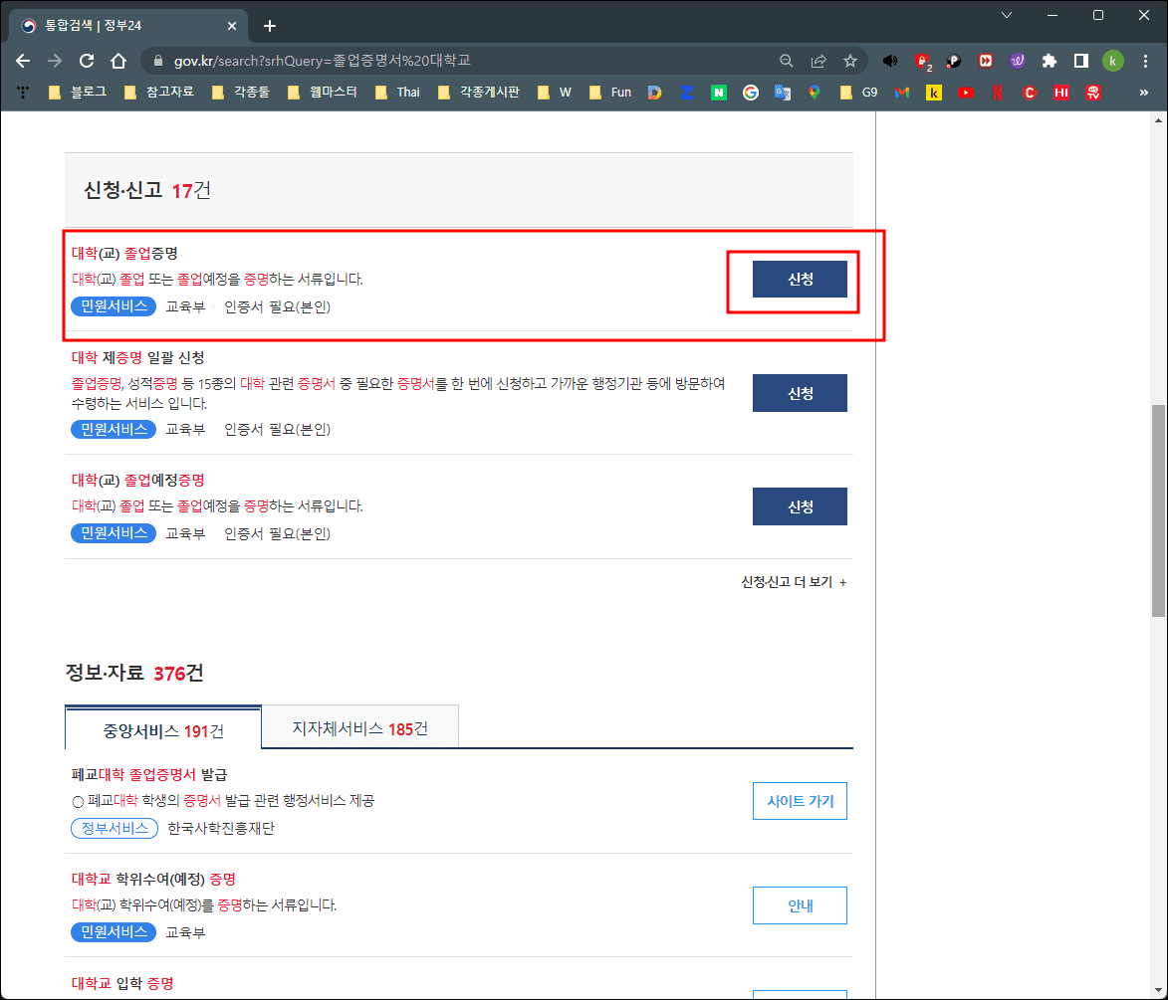Reload the current page
Image resolution: width=1168 pixels, height=1000 pixels.
pos(86,60)
